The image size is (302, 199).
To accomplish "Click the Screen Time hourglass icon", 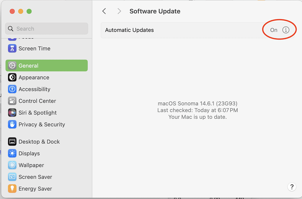I will click(x=12, y=49).
